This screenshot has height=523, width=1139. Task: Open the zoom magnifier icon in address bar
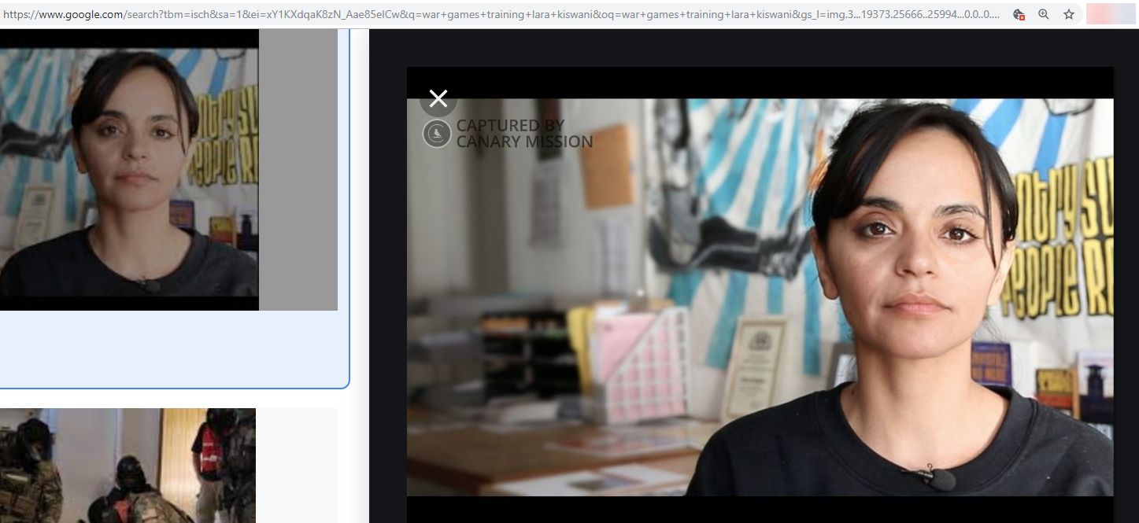pos(1044,14)
